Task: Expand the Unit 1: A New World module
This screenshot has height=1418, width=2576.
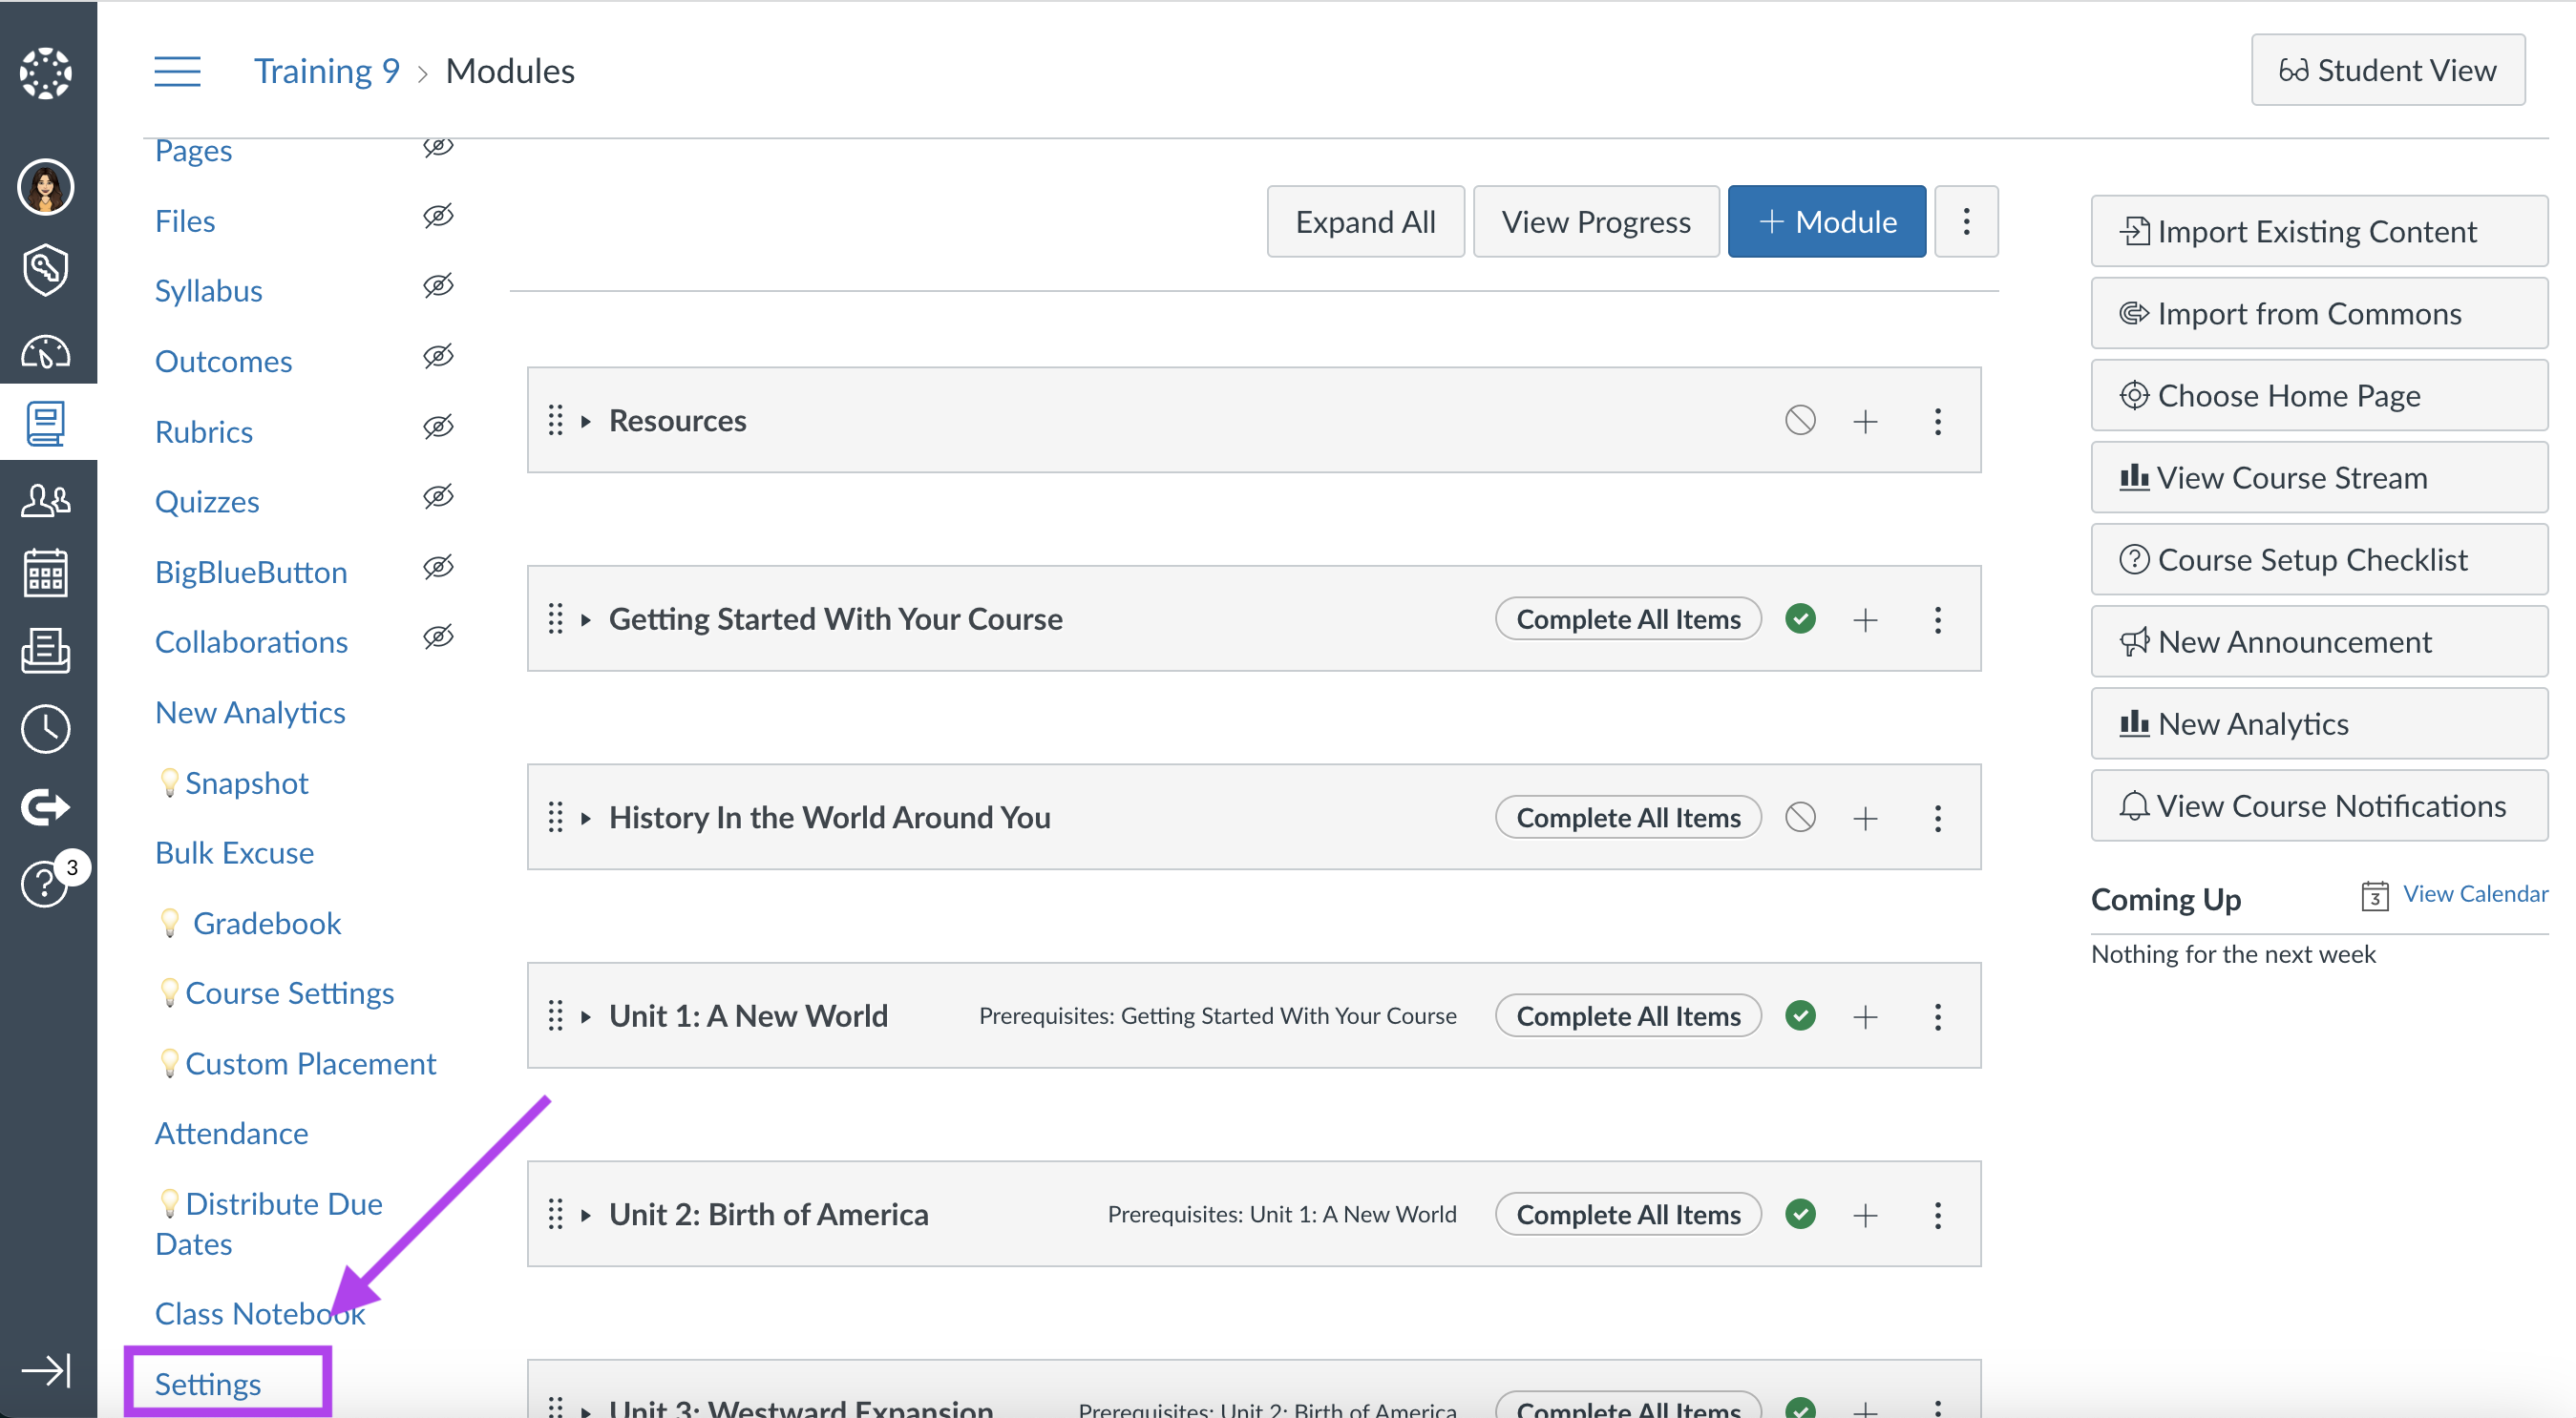Action: tap(588, 1014)
